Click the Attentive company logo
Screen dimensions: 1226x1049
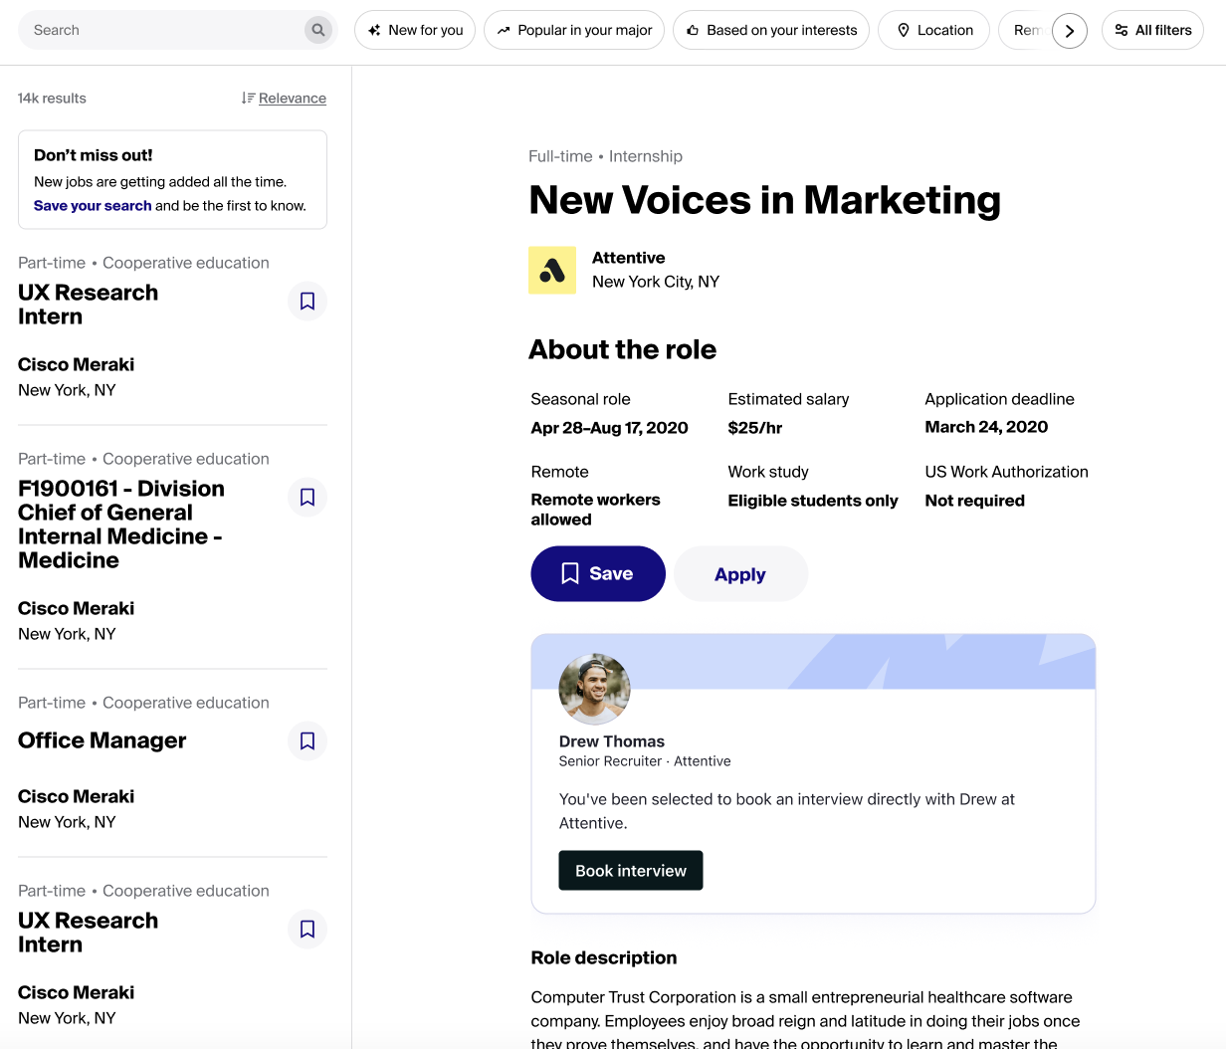click(x=552, y=270)
